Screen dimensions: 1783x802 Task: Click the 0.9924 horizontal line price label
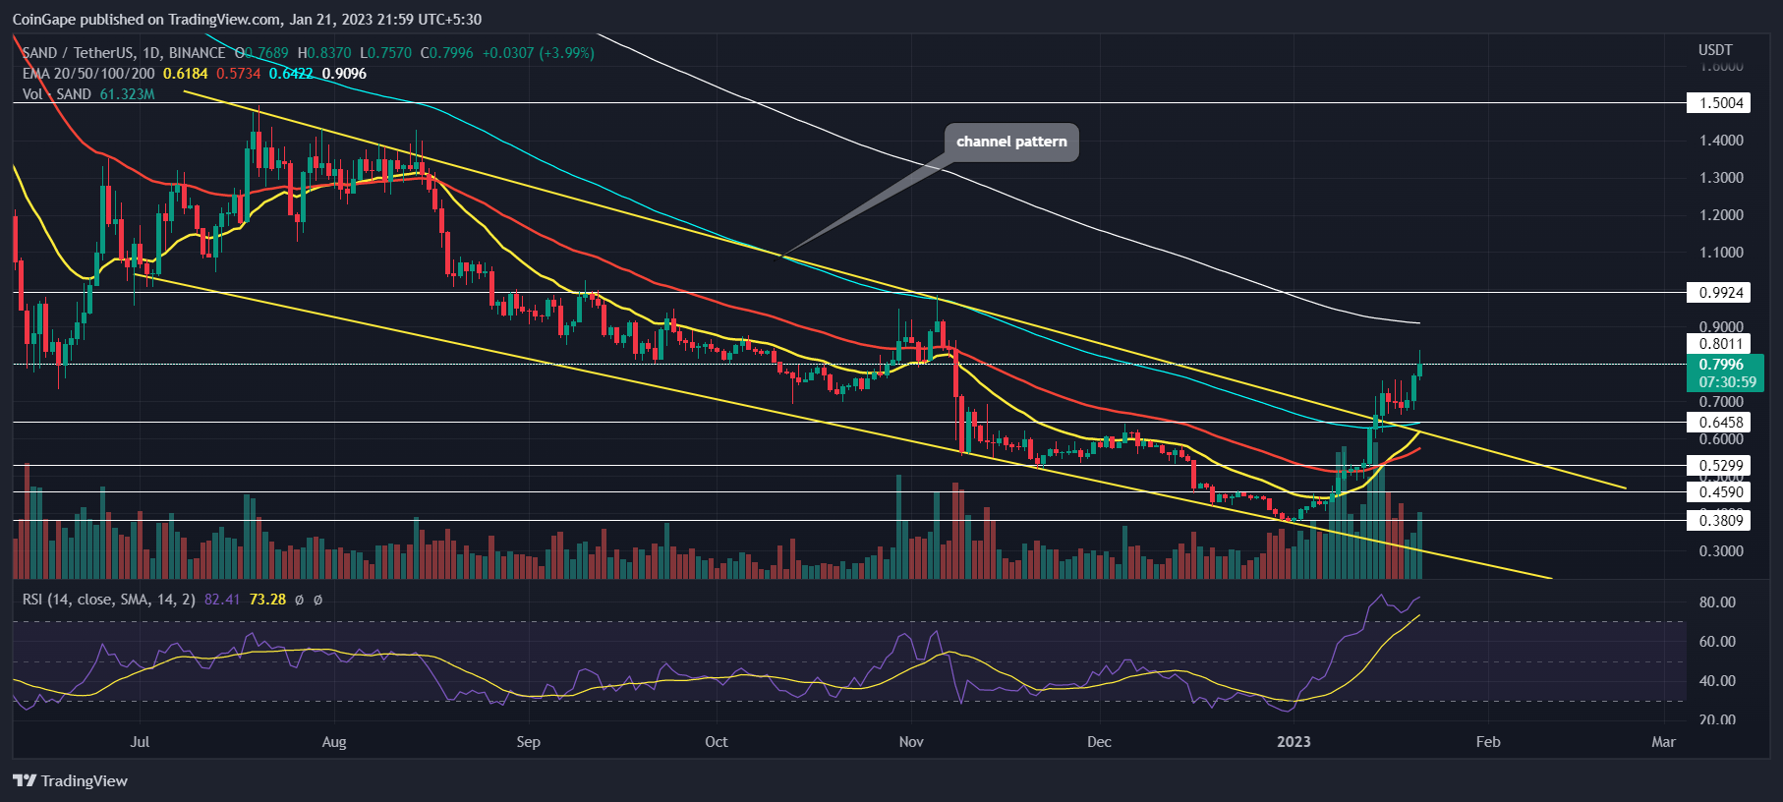pos(1719,292)
